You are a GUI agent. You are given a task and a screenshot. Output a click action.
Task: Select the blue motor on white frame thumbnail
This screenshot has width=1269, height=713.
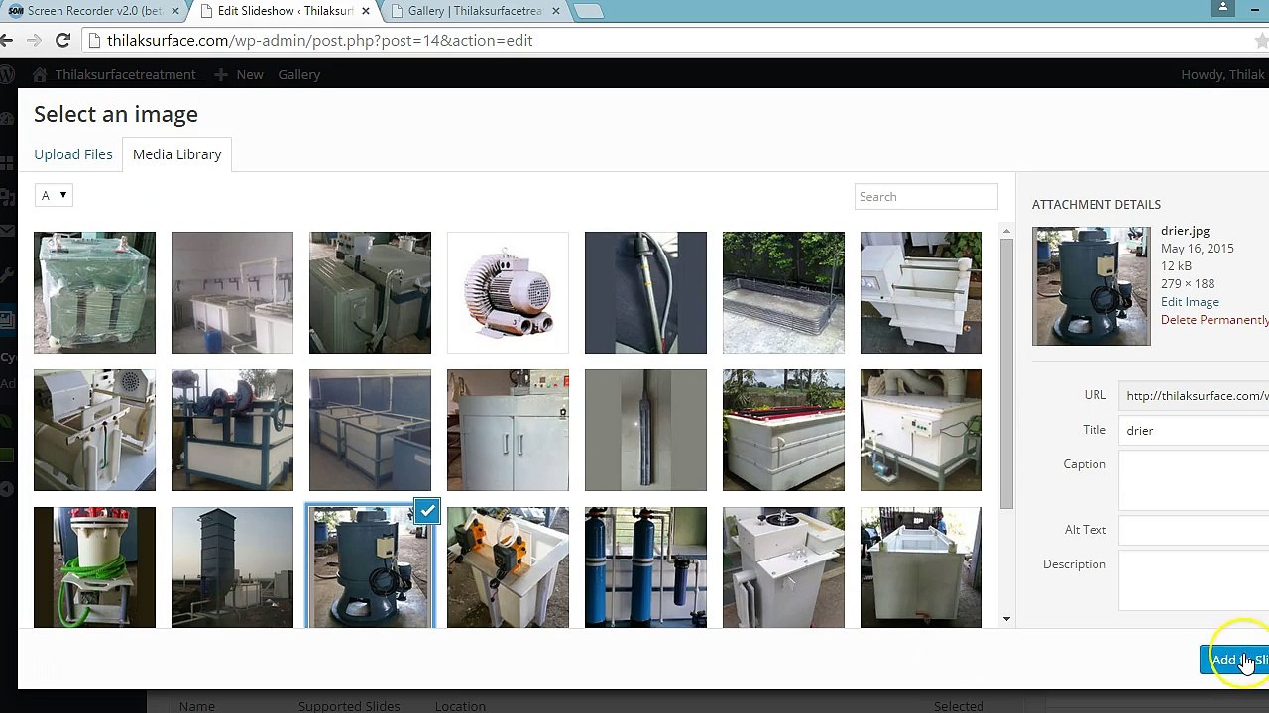[232, 430]
